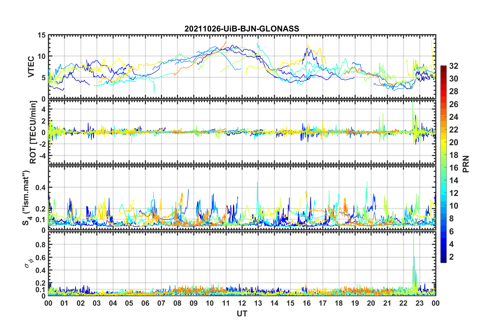Click the ROT axis tick label -4
The image size is (484, 328).
coord(42,155)
